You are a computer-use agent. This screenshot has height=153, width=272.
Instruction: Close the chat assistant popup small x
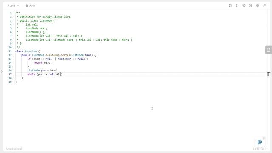[264, 138]
